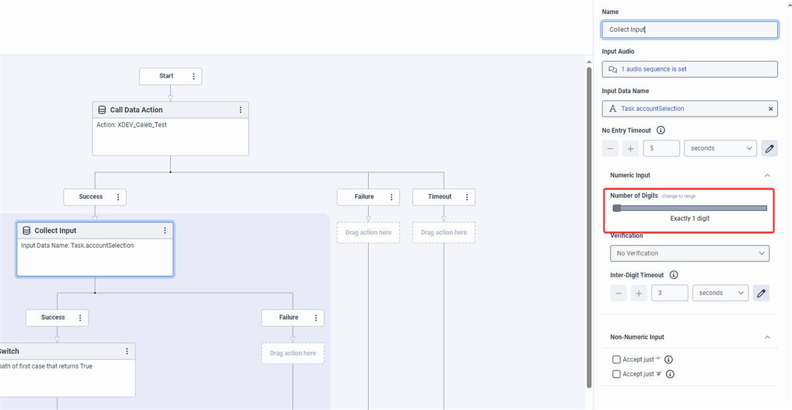792x410 pixels.
Task: Click the No Entry Timeout info icon
Action: coord(661,131)
